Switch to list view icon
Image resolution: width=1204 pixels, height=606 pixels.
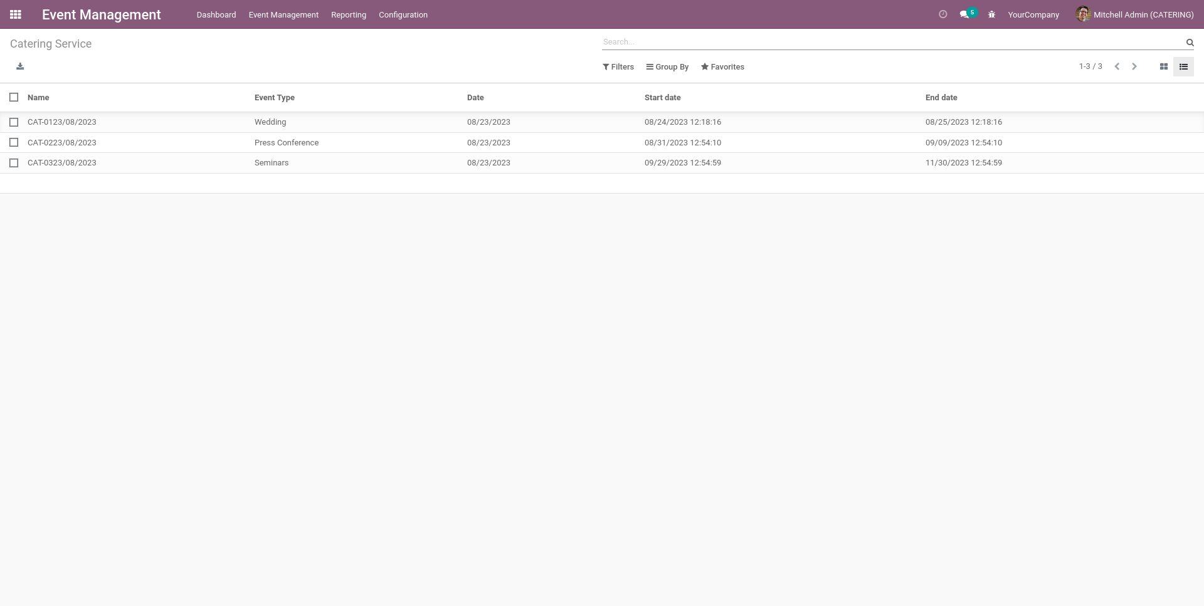(x=1183, y=66)
